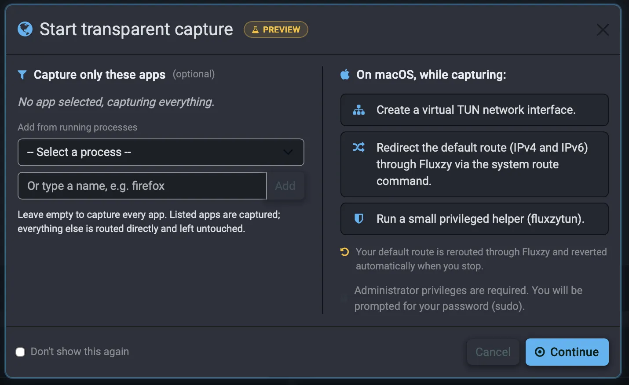Click Continue to start capture

click(x=567, y=352)
